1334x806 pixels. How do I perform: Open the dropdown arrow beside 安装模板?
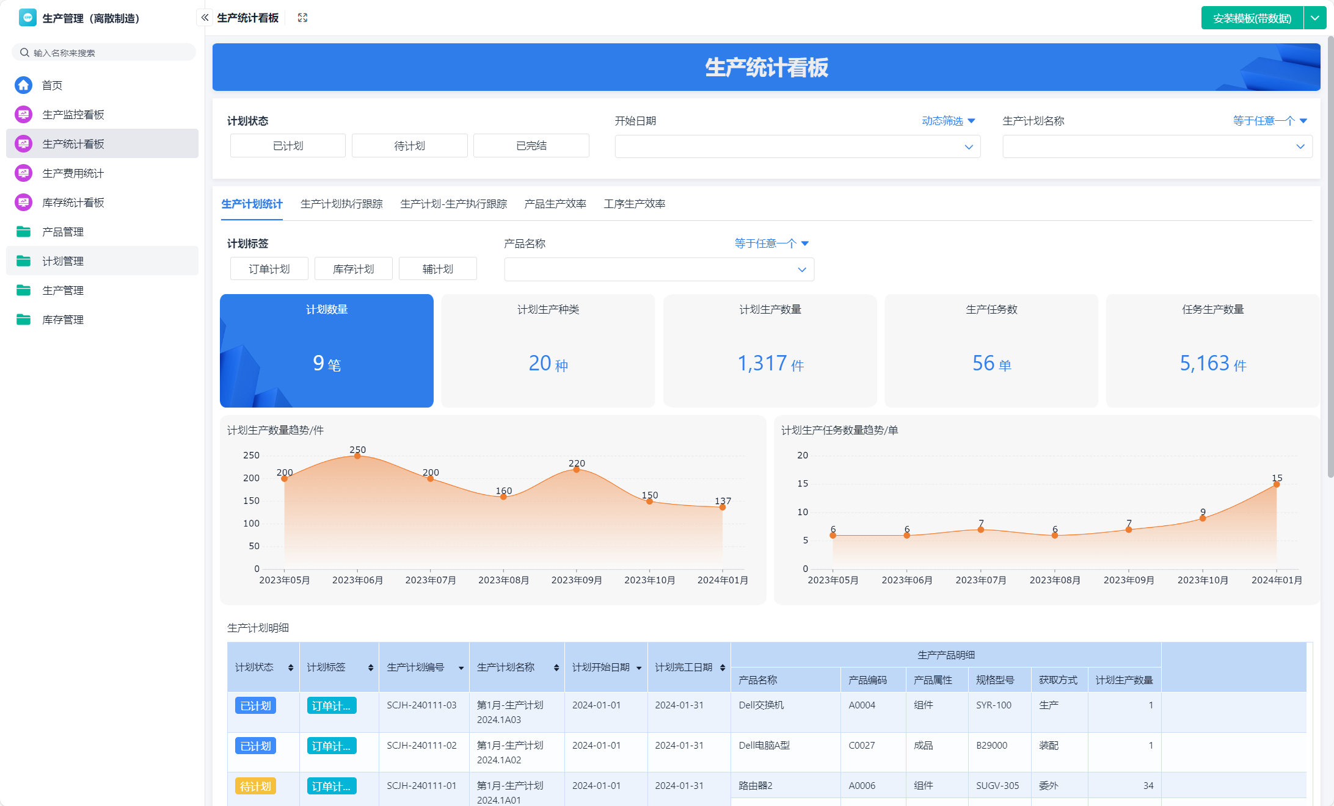(x=1314, y=18)
